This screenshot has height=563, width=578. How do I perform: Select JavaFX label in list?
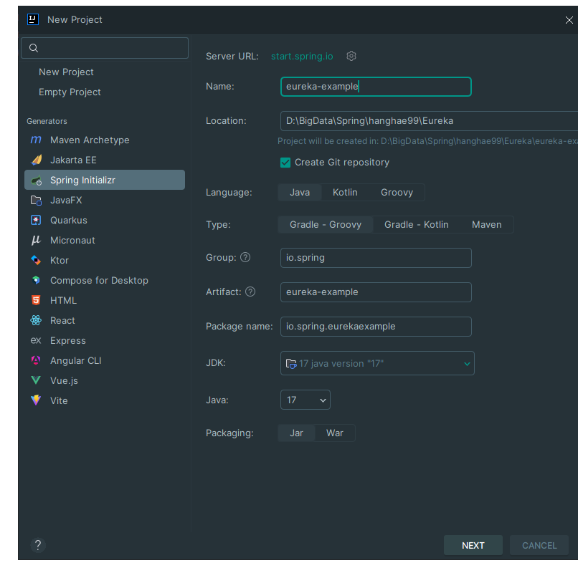(66, 201)
